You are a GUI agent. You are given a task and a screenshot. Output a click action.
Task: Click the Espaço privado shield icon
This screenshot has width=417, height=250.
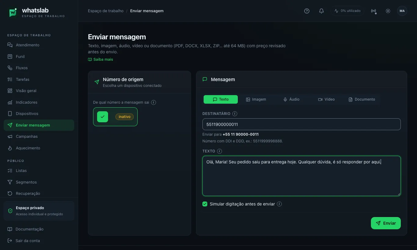click(10, 211)
